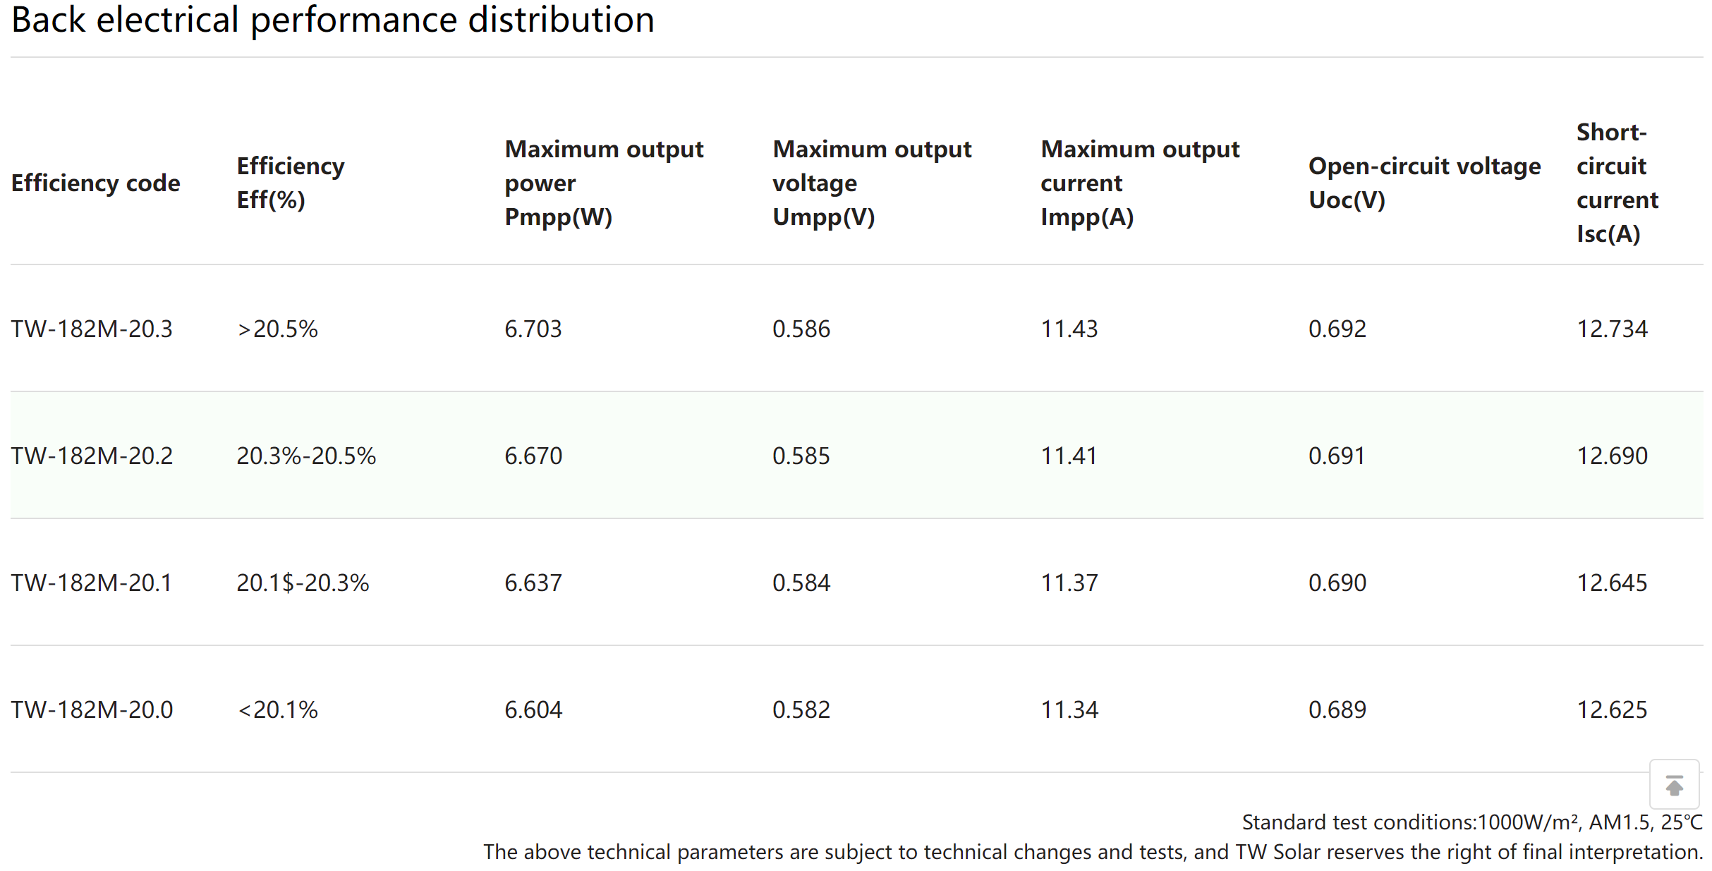The image size is (1712, 871).
Task: Click the ">20.5%" efficiency value
Action: [x=278, y=329]
